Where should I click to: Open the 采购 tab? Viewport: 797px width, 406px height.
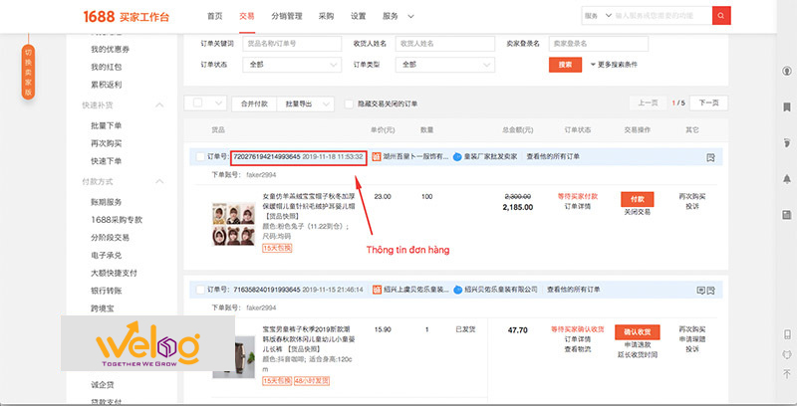pos(327,16)
